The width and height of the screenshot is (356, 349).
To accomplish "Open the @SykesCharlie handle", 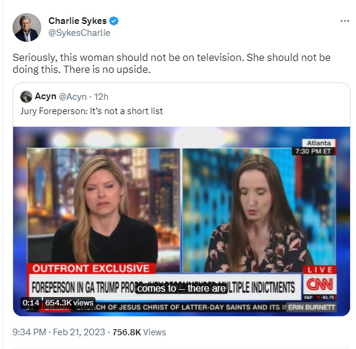I will tap(79, 33).
